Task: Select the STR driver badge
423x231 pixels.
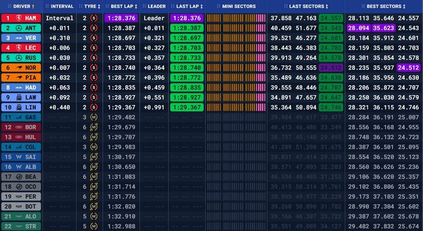Action: [x=21, y=226]
